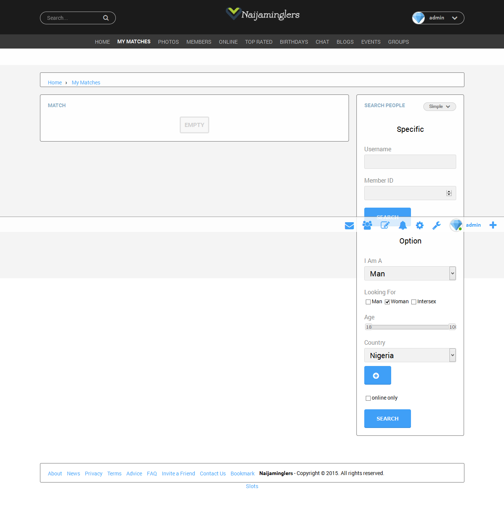Open the notifications bell icon

click(x=402, y=225)
